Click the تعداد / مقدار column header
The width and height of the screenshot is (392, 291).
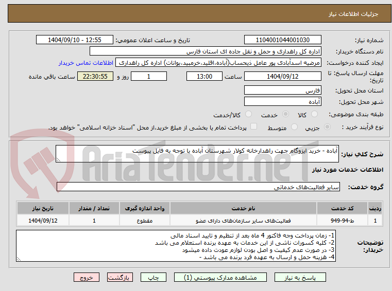point(94,208)
